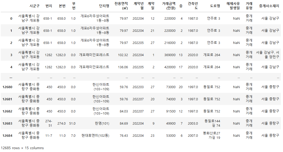
Task: Click the area value 84.69
Action: click(124, 124)
